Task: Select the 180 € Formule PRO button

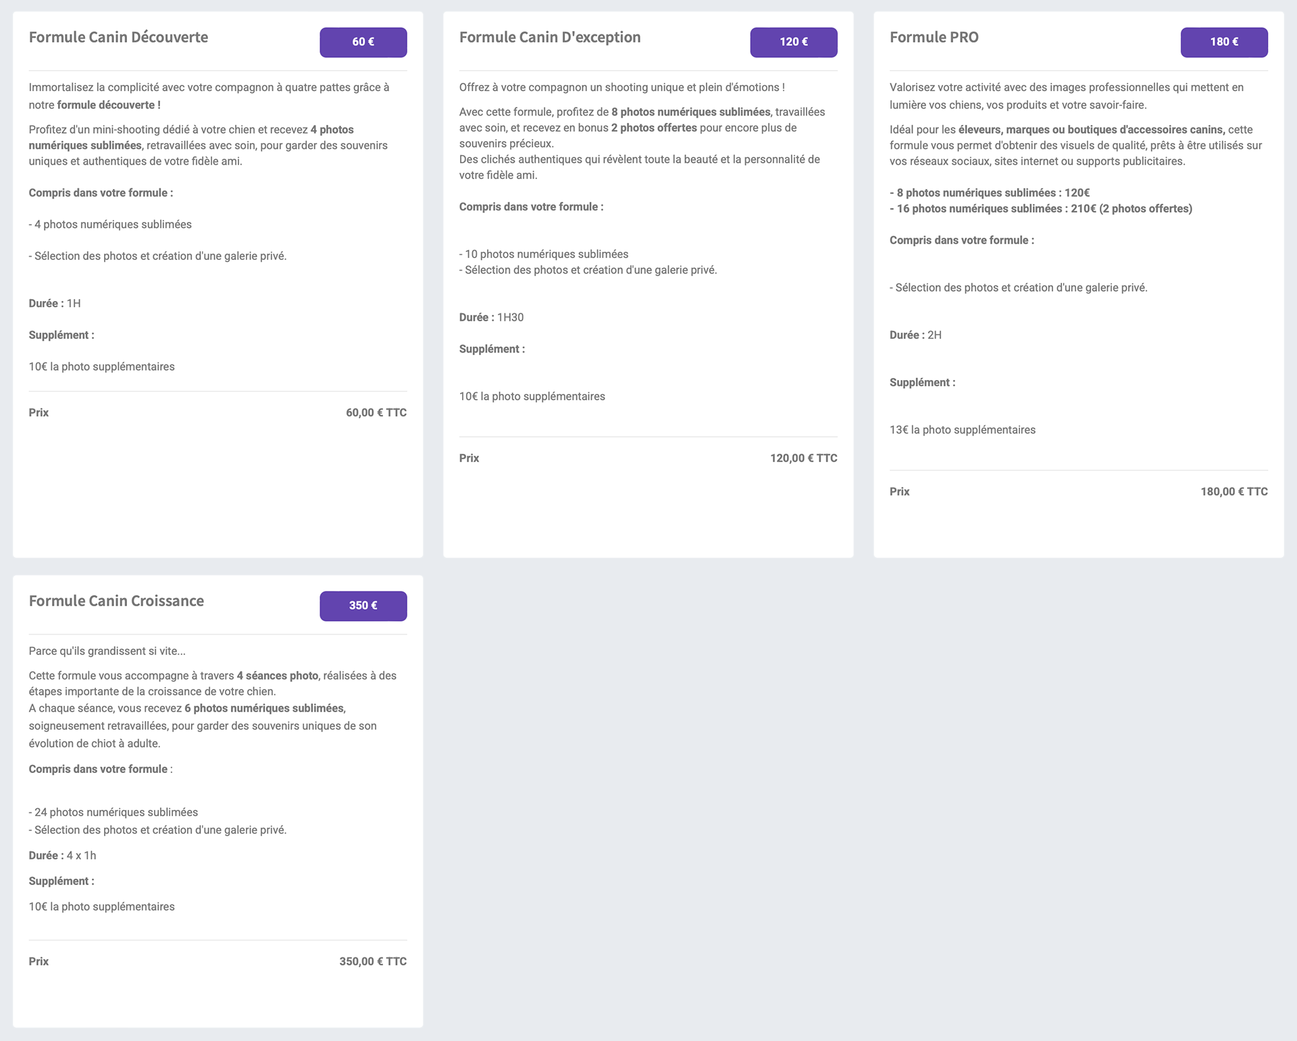Action: (1223, 42)
